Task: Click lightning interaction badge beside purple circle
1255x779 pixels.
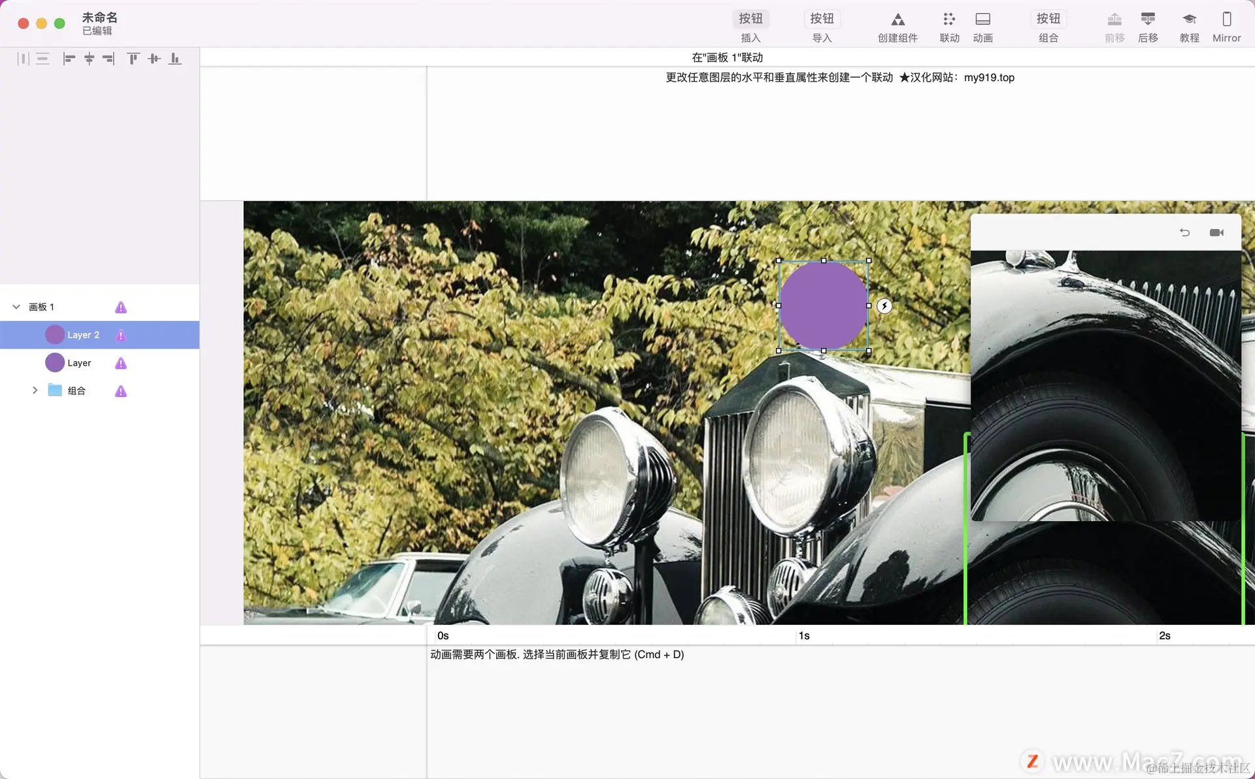Action: coord(884,306)
